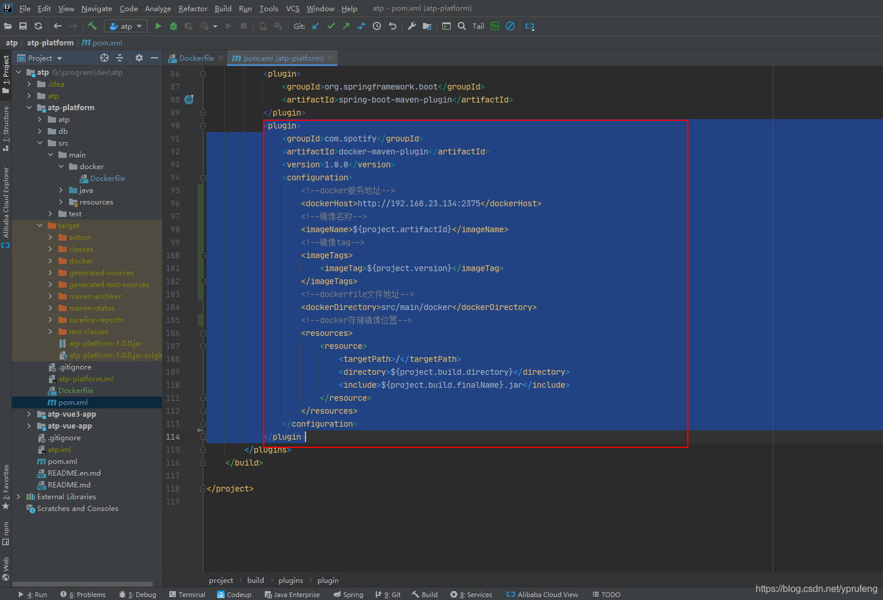883x600 pixels.
Task: Run the atp configuration with the green play icon
Action: click(x=157, y=26)
